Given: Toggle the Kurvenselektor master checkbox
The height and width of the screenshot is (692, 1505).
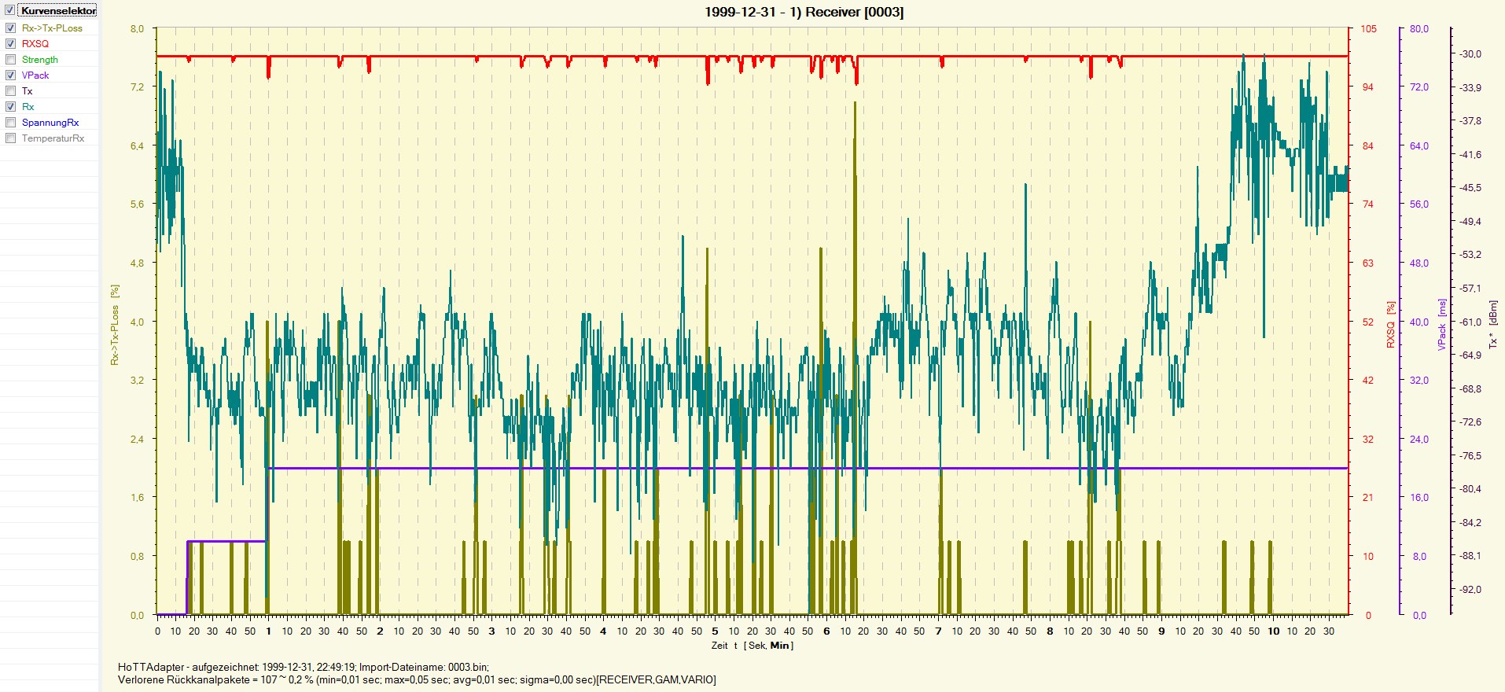Looking at the screenshot, I should pyautogui.click(x=10, y=10).
